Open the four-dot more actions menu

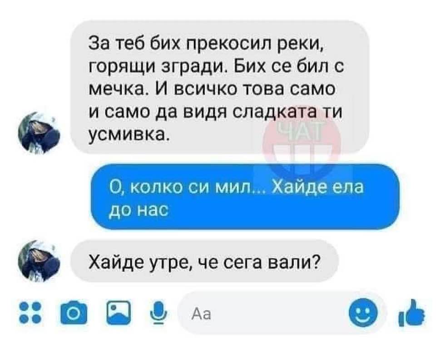pyautogui.click(x=30, y=313)
